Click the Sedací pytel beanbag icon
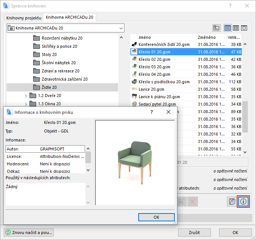 pos(134,104)
